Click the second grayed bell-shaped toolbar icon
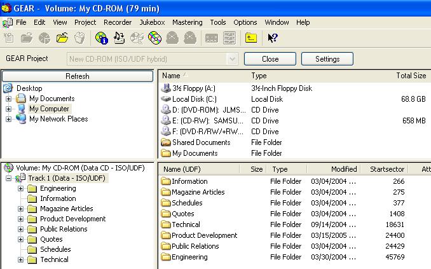Image resolution: width=431 pixels, height=269 pixels. 190,38
